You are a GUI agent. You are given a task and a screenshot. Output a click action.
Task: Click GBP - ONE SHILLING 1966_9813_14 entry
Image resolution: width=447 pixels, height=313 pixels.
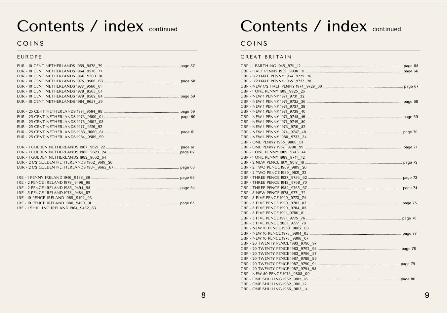pos(274,289)
